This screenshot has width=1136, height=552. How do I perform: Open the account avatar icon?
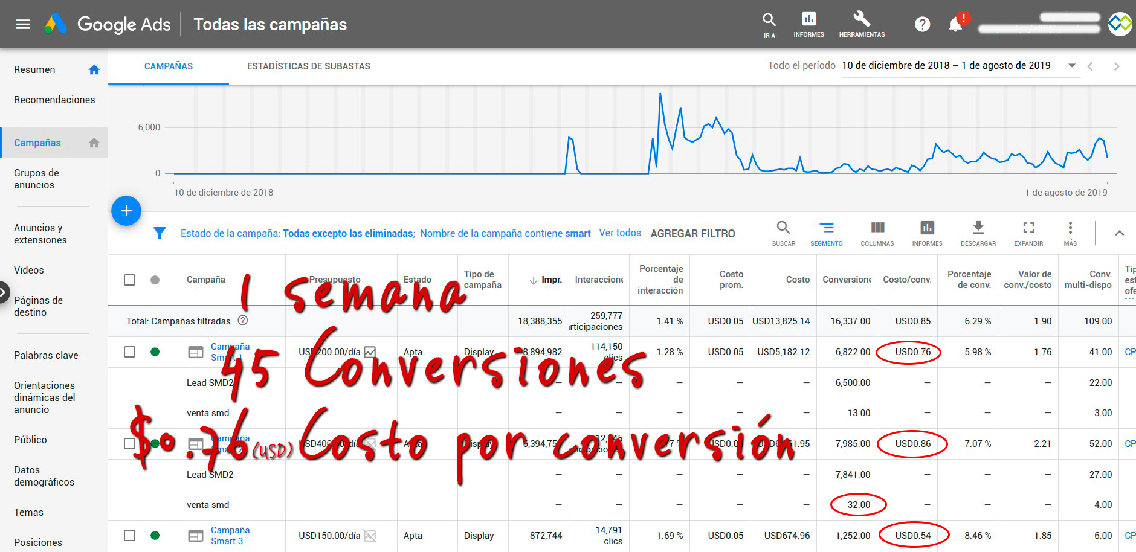click(x=1120, y=24)
